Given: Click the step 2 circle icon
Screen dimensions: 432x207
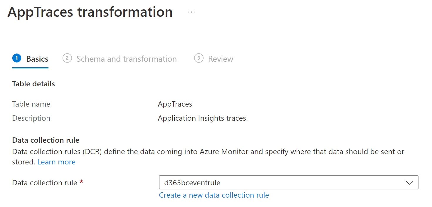Looking at the screenshot, I should (67, 58).
